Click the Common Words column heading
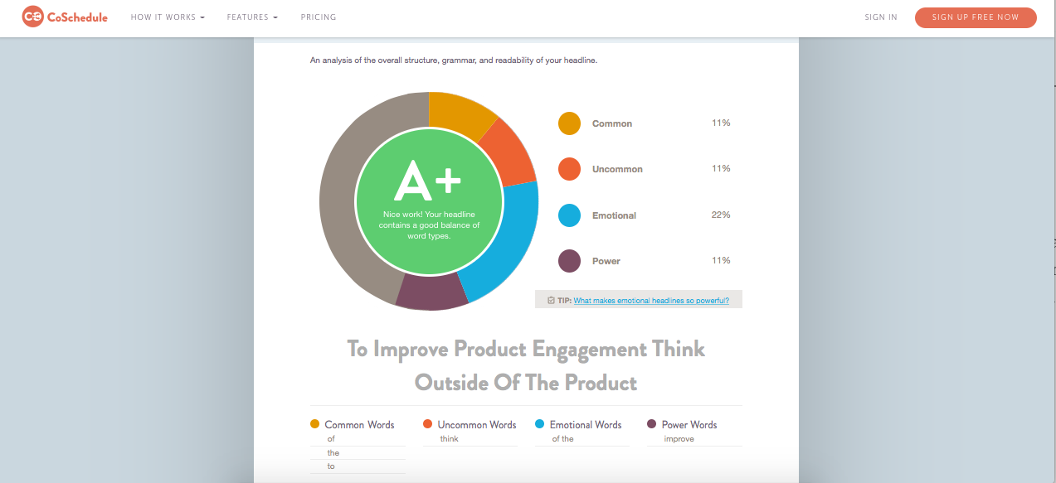Viewport: 1056px width, 483px height. (x=359, y=425)
